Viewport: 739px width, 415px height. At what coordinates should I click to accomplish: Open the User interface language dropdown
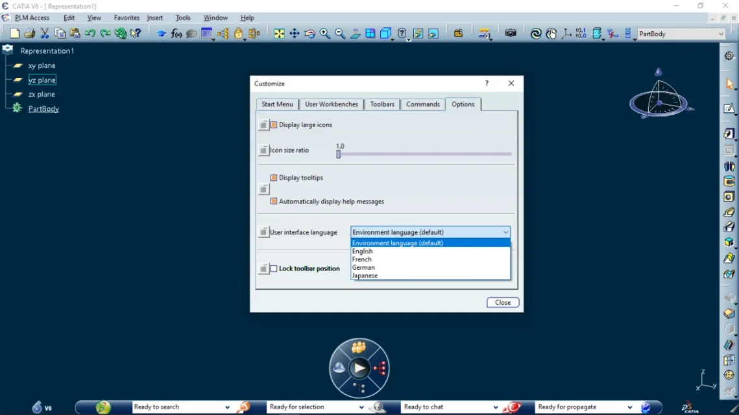pyautogui.click(x=430, y=232)
